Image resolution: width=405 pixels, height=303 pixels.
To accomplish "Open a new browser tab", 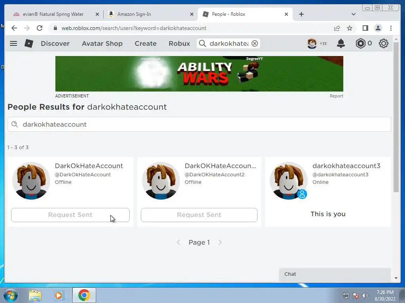I will [301, 14].
